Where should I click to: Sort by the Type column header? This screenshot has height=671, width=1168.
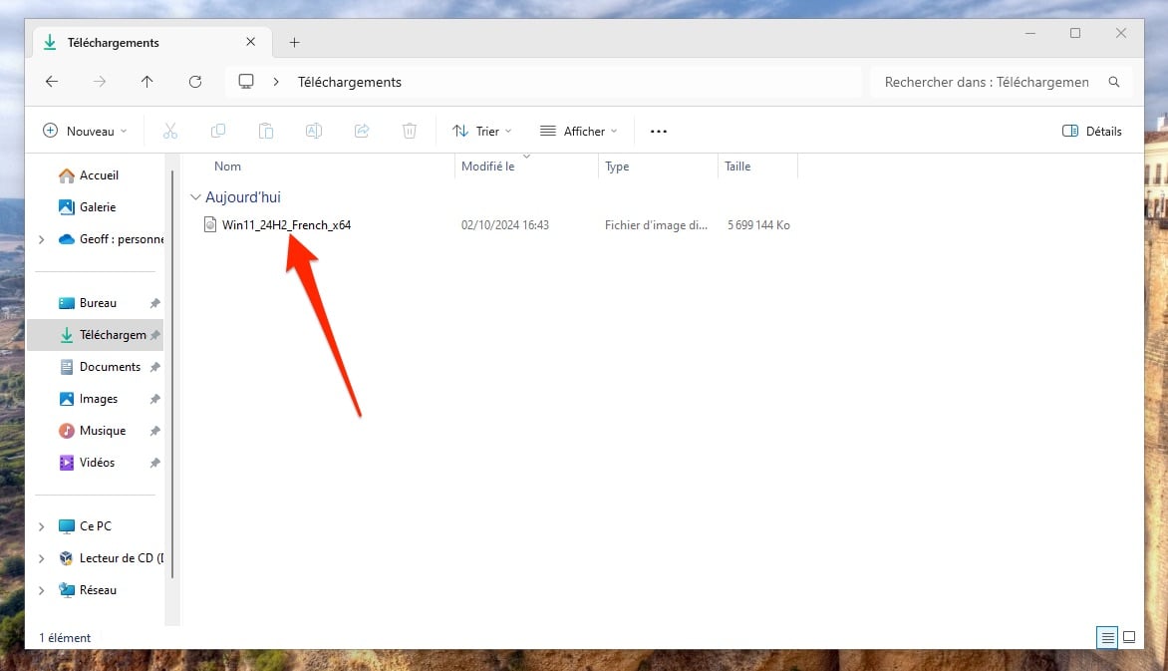(x=617, y=167)
